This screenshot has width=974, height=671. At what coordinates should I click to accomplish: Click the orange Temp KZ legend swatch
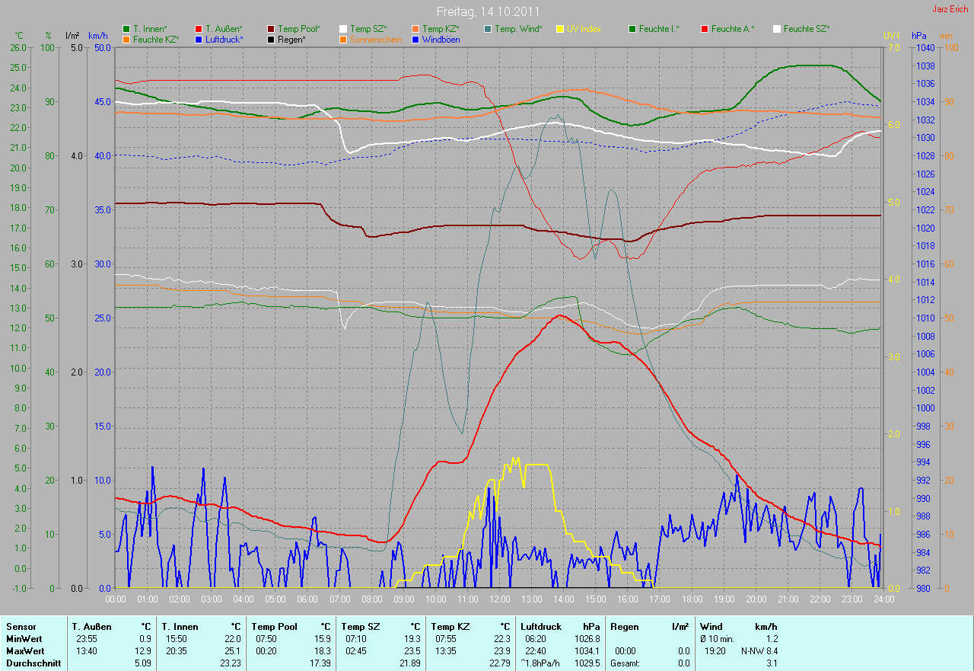[x=415, y=29]
